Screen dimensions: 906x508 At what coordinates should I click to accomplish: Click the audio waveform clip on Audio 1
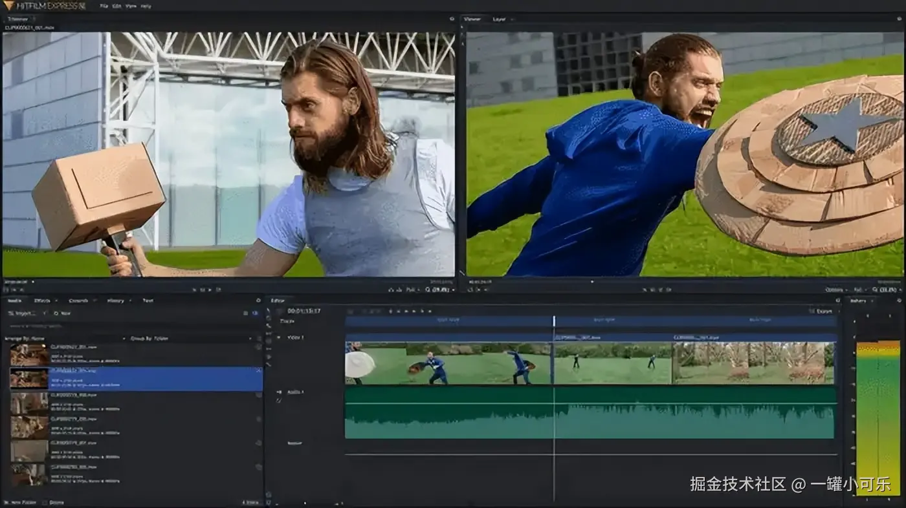pos(590,412)
